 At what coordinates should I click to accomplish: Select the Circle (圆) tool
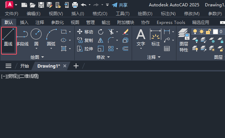point(36,37)
